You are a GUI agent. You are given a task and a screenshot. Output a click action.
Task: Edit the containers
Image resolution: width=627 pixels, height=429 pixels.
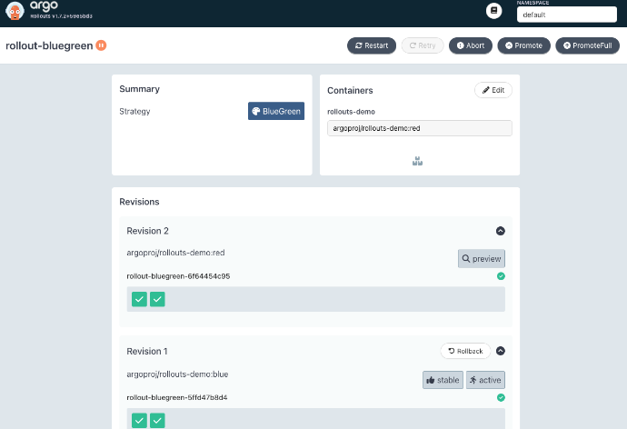point(493,90)
